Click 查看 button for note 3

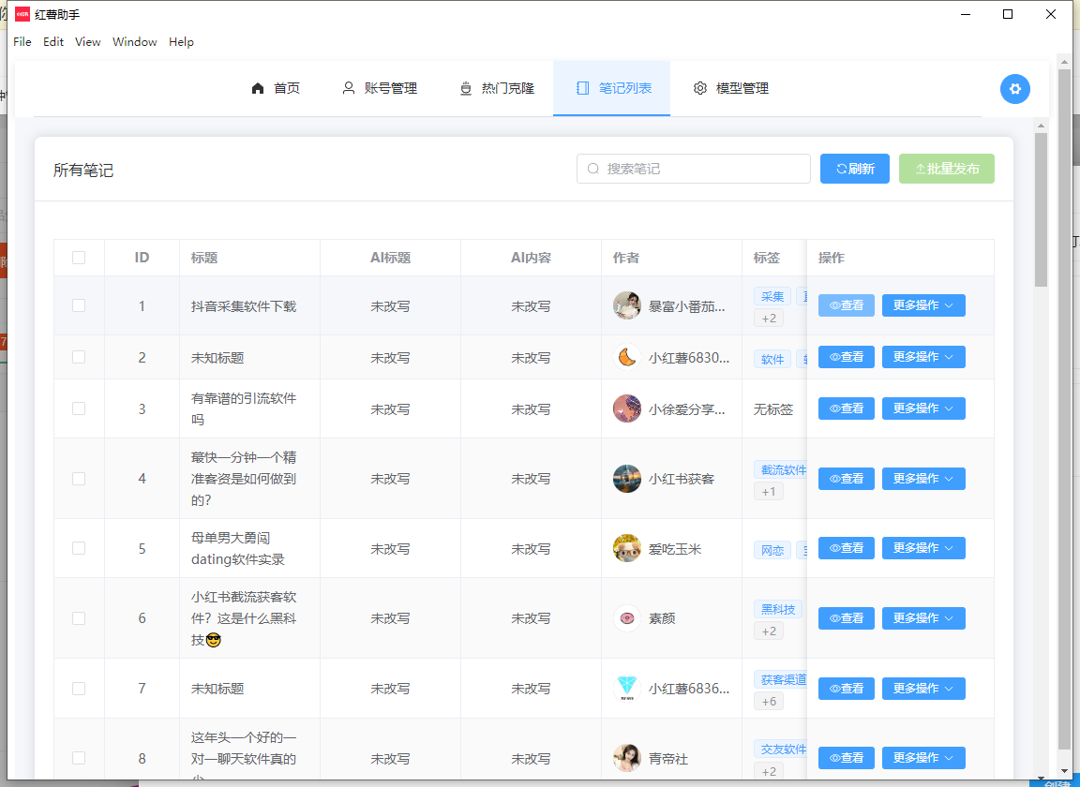tap(846, 408)
